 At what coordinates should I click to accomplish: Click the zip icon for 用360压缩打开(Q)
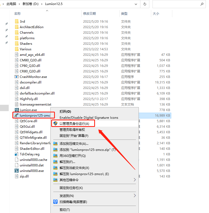click(x=55, y=156)
